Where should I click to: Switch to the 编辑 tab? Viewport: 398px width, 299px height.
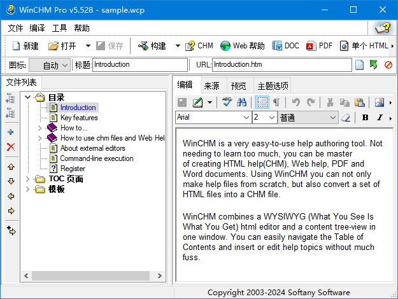tap(185, 85)
